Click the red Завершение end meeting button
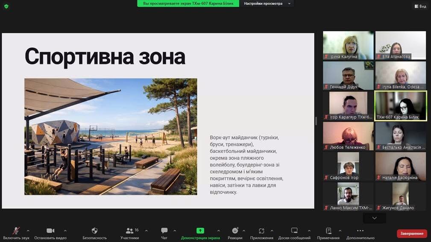The image size is (431, 242). click(x=412, y=233)
